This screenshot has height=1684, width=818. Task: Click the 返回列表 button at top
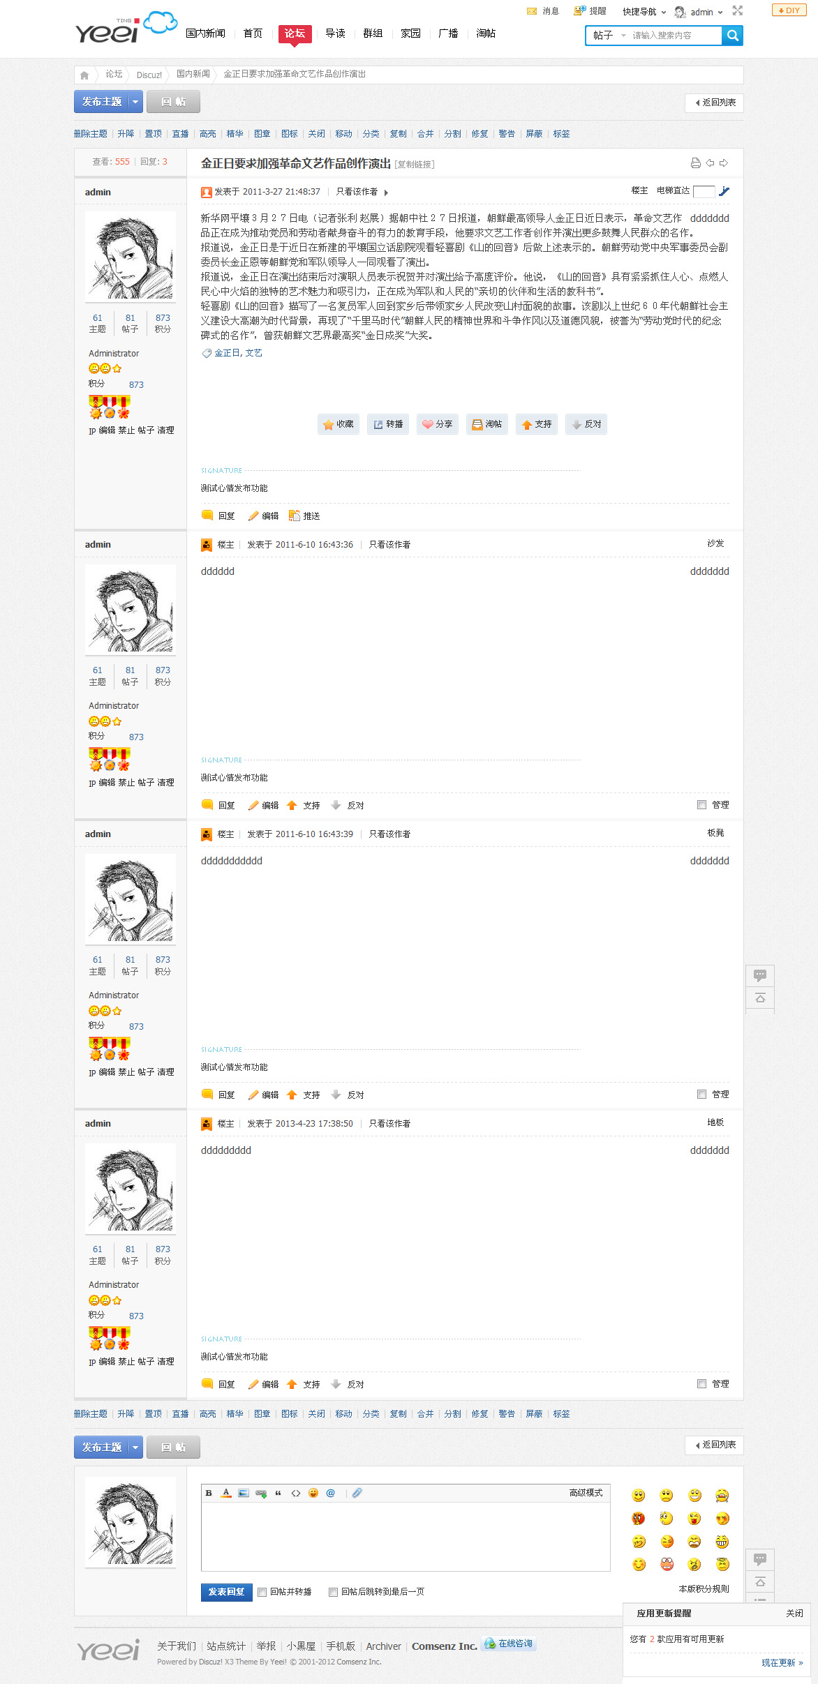point(715,103)
